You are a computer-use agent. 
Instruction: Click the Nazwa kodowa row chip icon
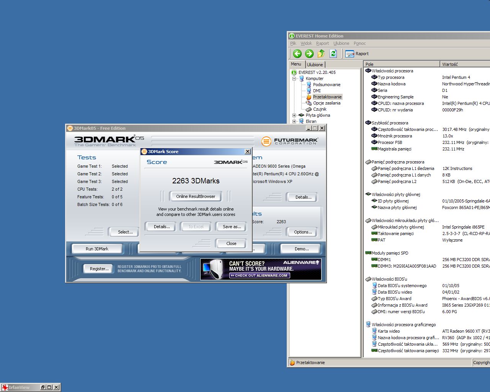374,84
